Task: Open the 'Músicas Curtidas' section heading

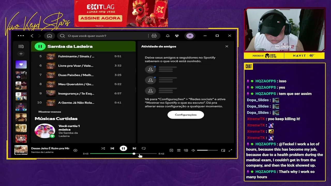Action: coord(56,119)
